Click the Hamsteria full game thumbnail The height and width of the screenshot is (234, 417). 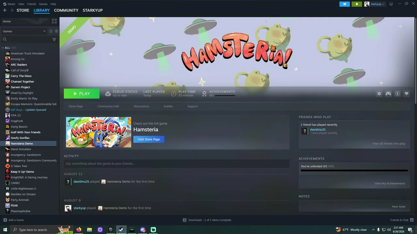click(99, 132)
